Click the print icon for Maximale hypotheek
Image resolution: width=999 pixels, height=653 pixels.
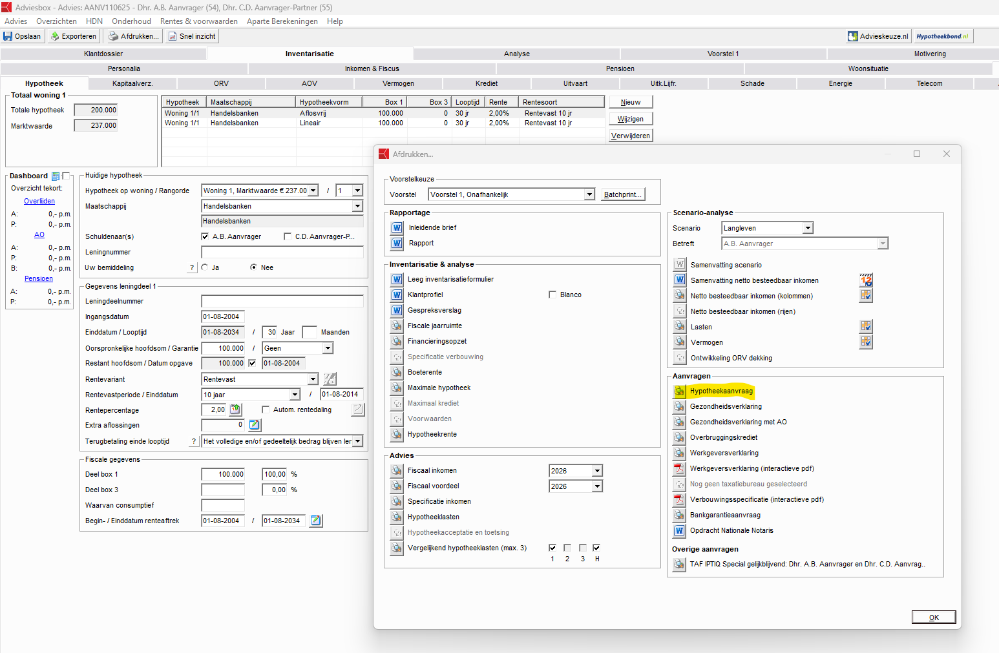click(397, 388)
